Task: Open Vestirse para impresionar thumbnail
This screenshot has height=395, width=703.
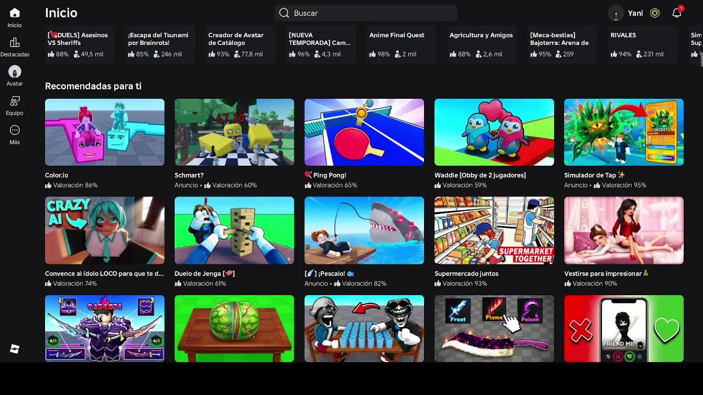Action: (x=624, y=230)
